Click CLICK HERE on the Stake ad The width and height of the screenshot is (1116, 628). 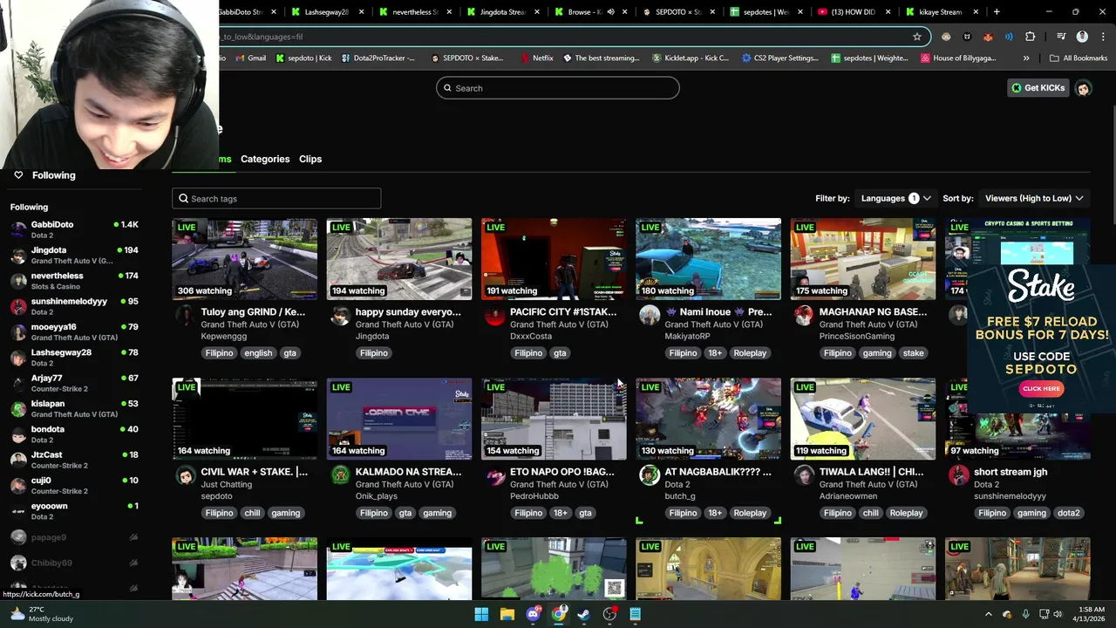1041,389
